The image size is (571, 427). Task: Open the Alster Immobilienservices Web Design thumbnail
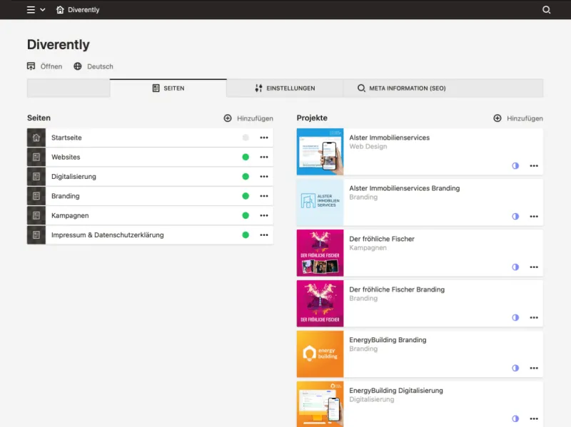coord(320,152)
